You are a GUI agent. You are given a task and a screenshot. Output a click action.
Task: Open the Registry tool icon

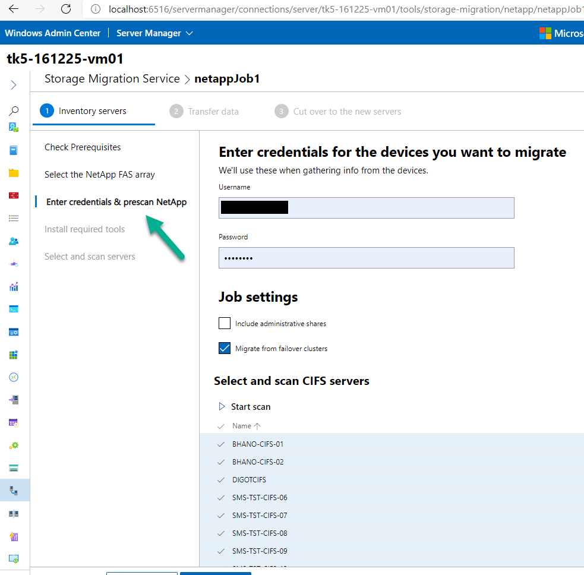point(14,355)
